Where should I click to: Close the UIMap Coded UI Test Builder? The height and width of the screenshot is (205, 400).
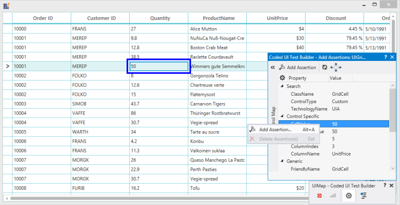[x=391, y=186]
